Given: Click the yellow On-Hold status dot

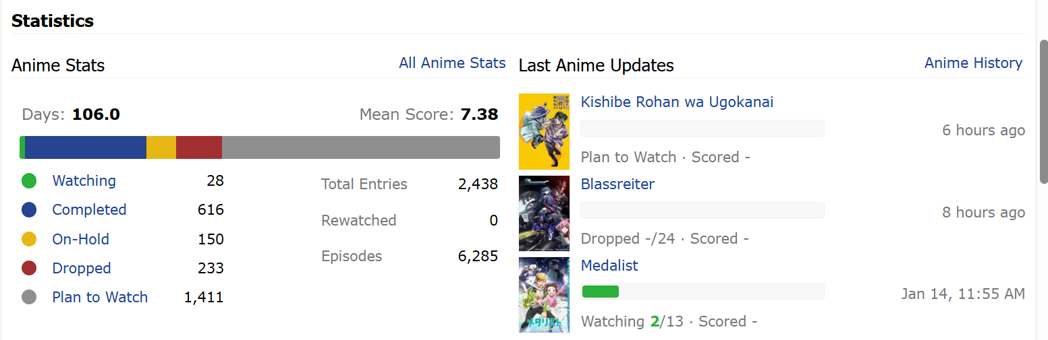Looking at the screenshot, I should (x=29, y=239).
